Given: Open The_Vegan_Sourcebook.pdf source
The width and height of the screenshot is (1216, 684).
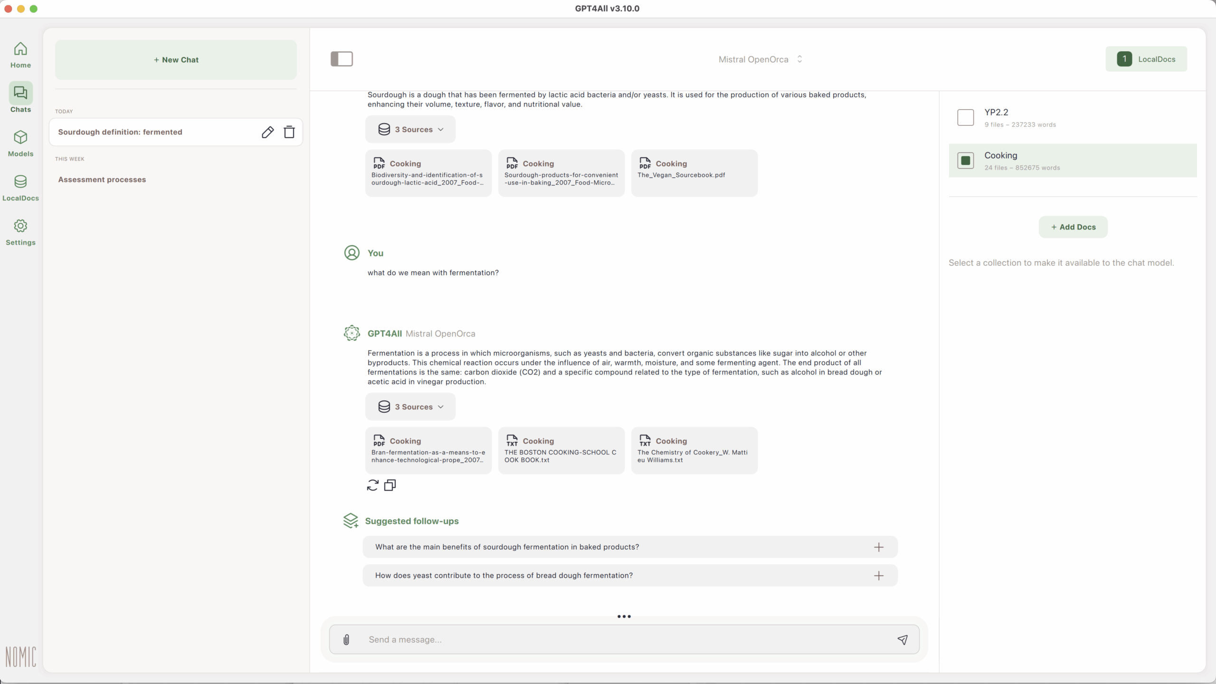Looking at the screenshot, I should [694, 173].
